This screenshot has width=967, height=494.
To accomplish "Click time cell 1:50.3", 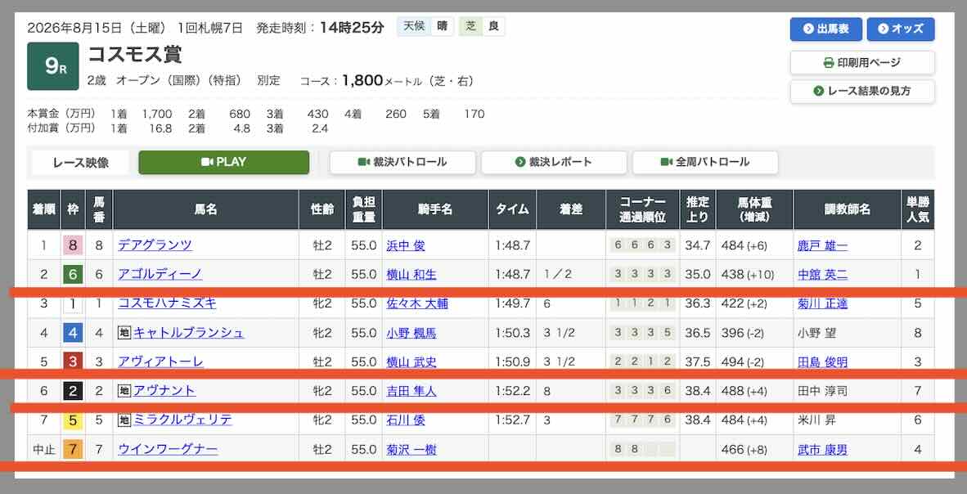I will click(512, 333).
